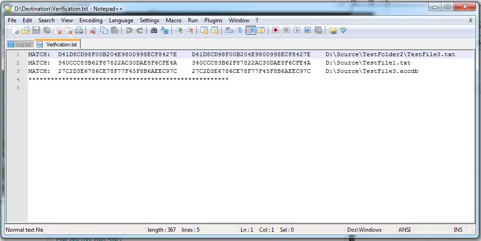
Task: Click 'Ln : 1' in the status bar
Action: point(247,230)
